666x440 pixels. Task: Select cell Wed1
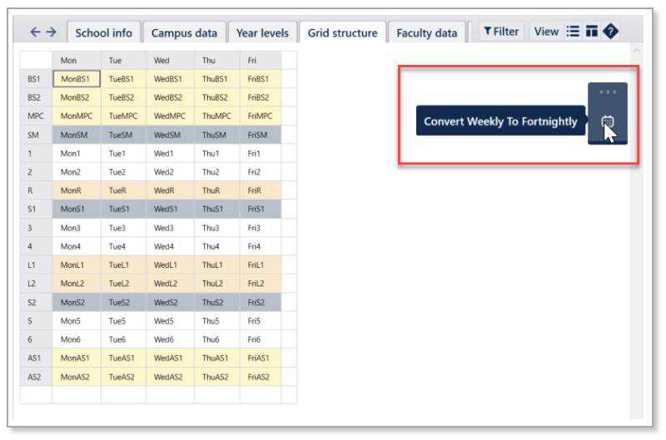(x=170, y=154)
